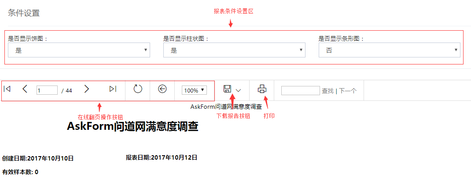Screen dimensions: 471x189
Task: Click the 有效样本数: 0 text
Action: (x=20, y=172)
